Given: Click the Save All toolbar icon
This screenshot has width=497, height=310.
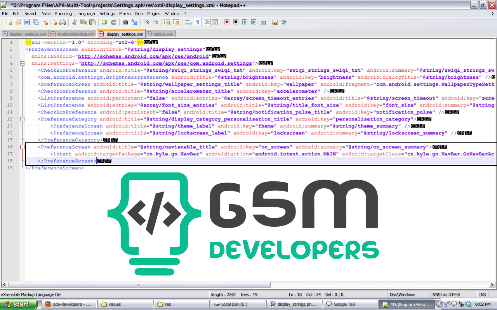Looking at the screenshot, I should pyautogui.click(x=36, y=22).
